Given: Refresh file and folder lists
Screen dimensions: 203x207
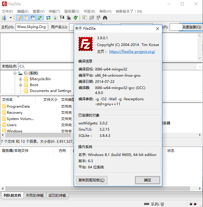Looking at the screenshot, I should click(x=48, y=18).
